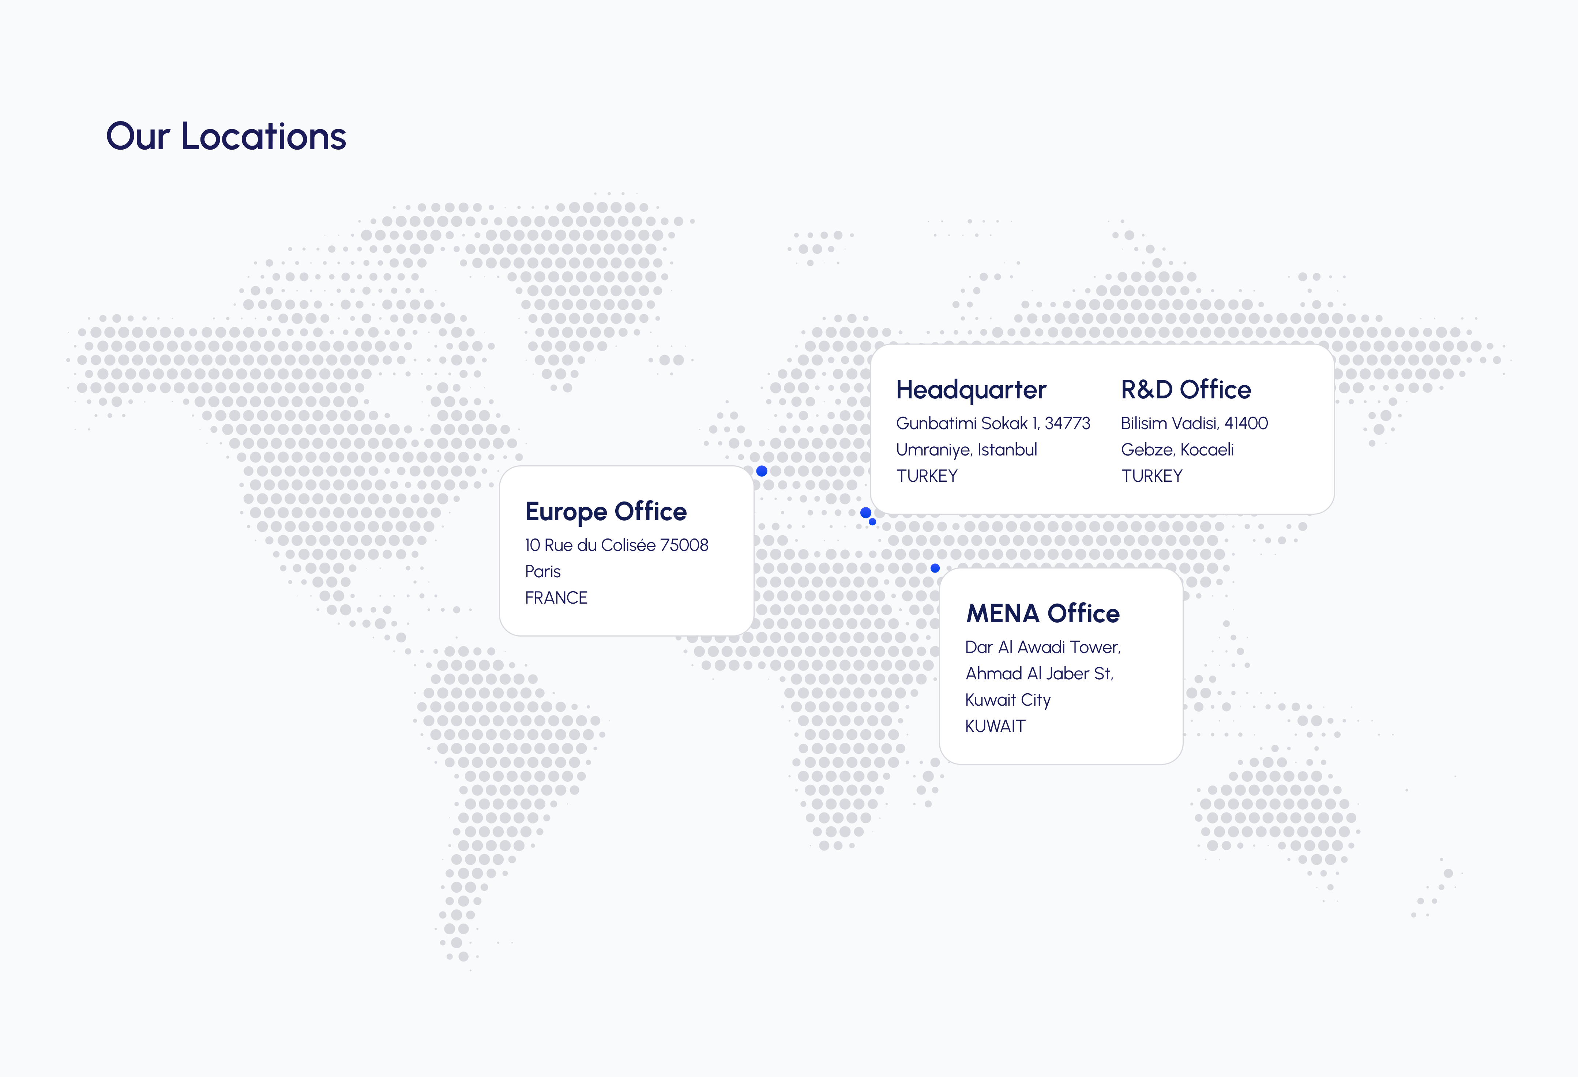1578x1077 pixels.
Task: Click the Gebze, Kocaeli text line
Action: point(1177,450)
